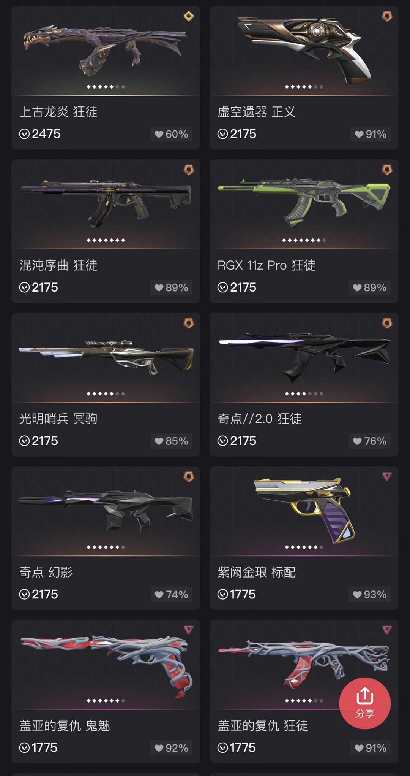Select variant dots under RGX 11z Pro image
410x776 pixels.
304,240
